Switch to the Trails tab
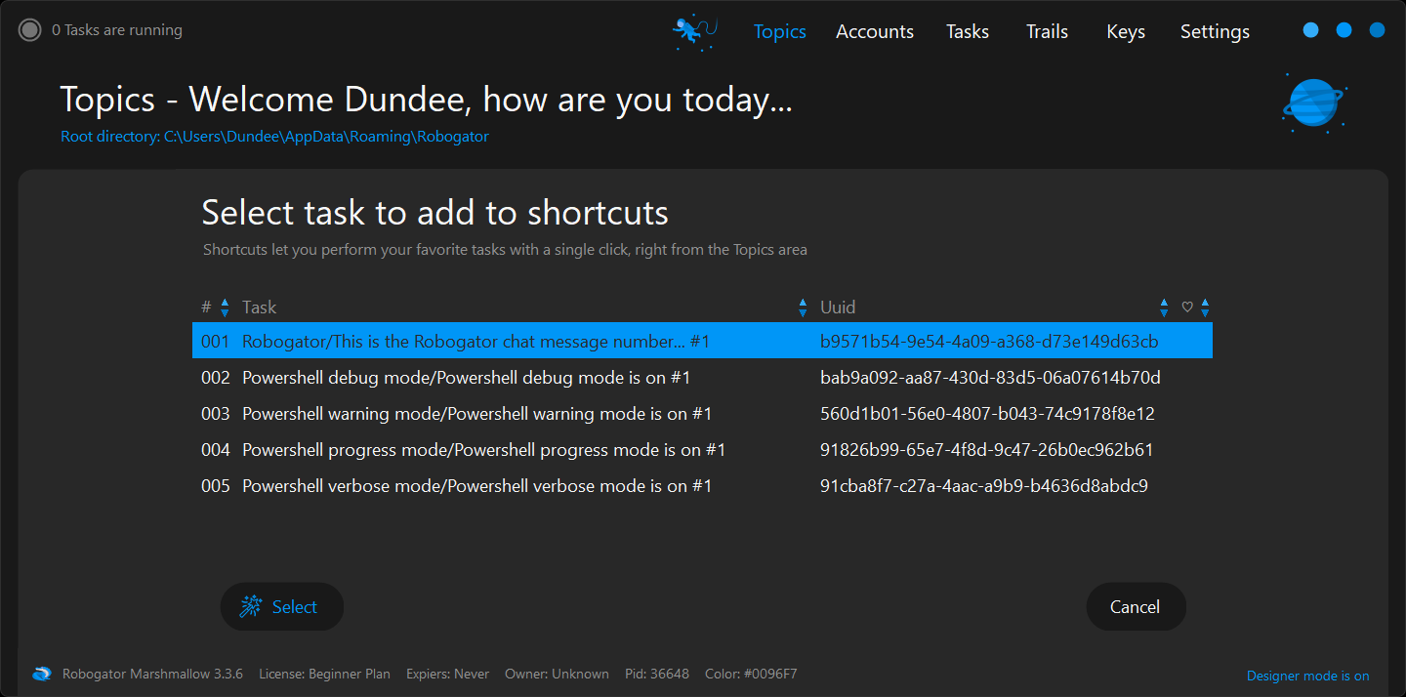 tap(1047, 31)
